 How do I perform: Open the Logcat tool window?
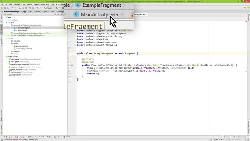[8, 137]
